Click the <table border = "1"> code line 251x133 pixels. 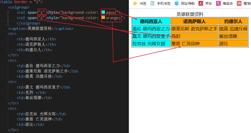(21, 2)
